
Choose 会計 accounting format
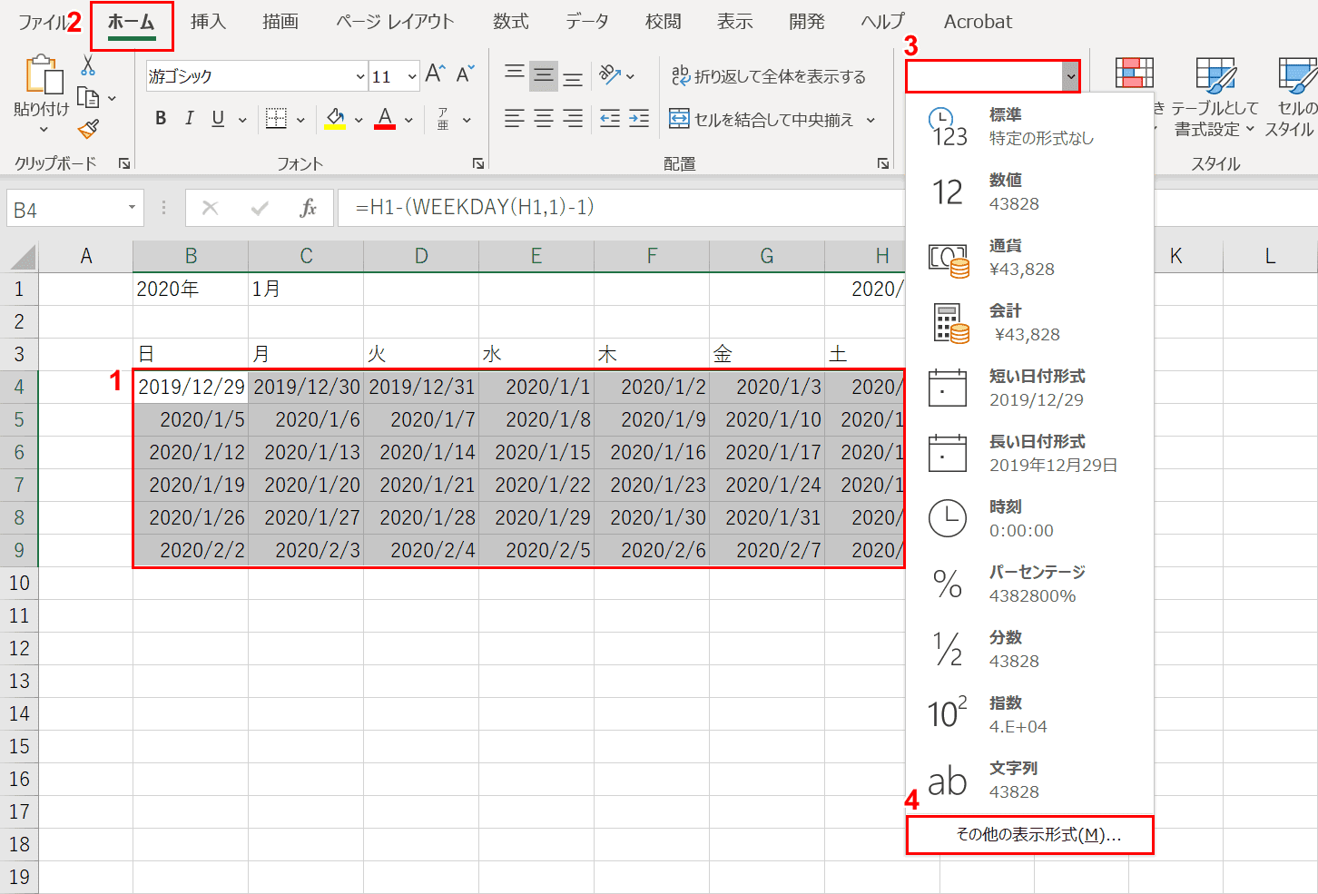(x=1029, y=322)
